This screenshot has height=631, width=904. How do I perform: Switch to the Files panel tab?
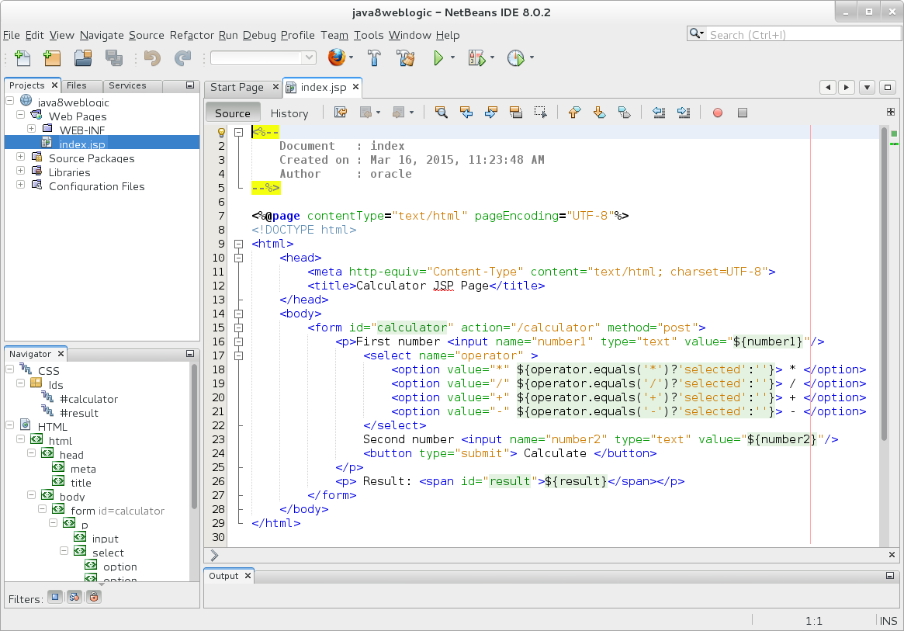coord(76,85)
